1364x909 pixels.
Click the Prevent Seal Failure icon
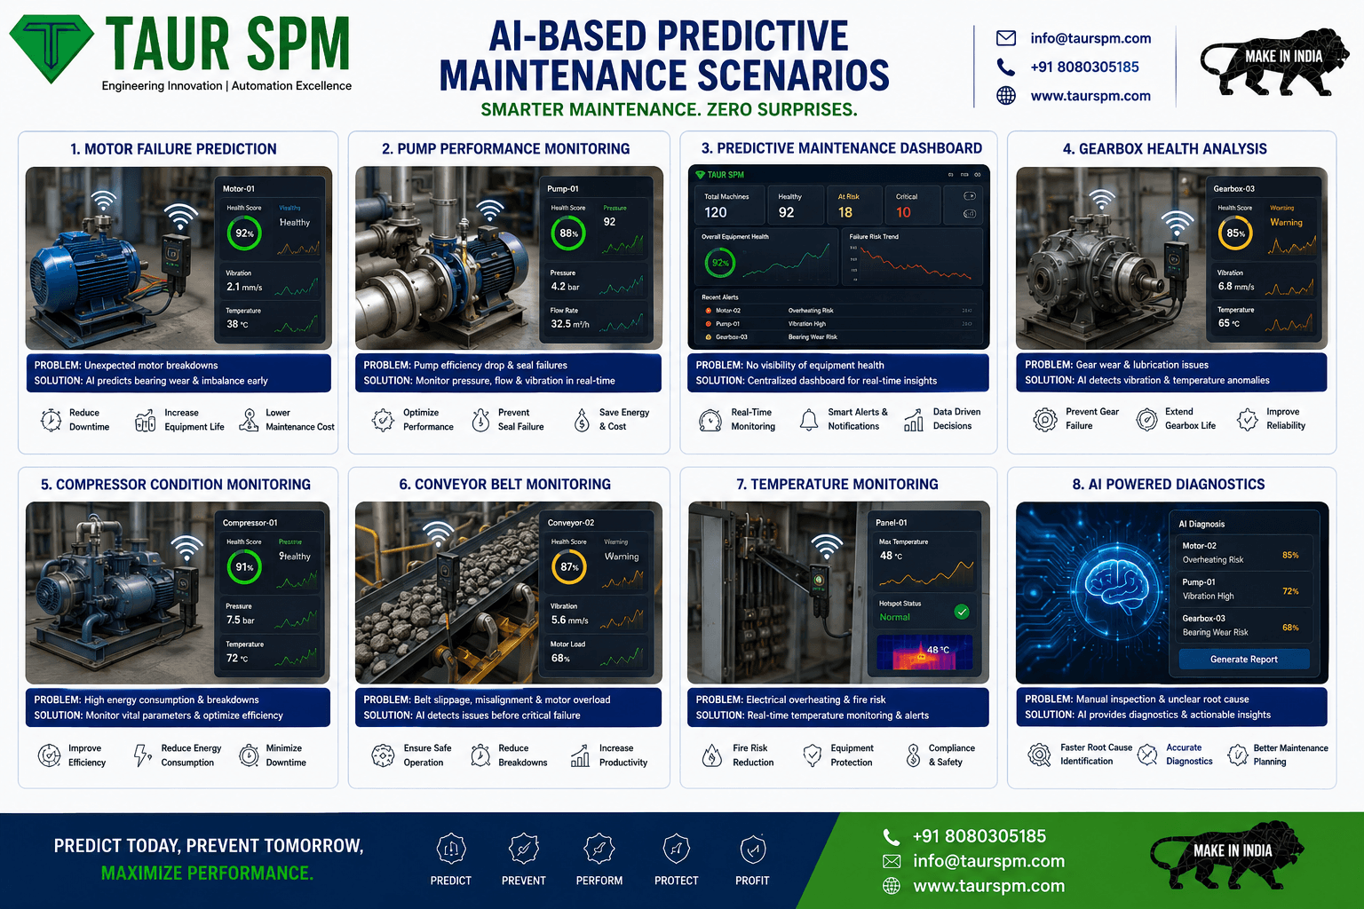pyautogui.click(x=480, y=420)
